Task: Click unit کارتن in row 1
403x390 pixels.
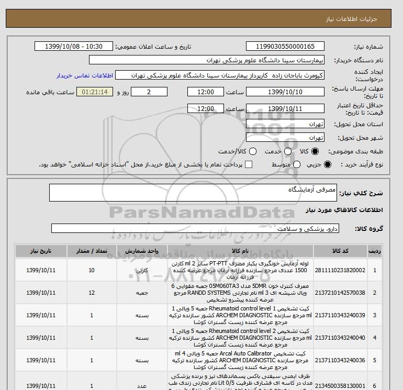Action: coord(142,271)
